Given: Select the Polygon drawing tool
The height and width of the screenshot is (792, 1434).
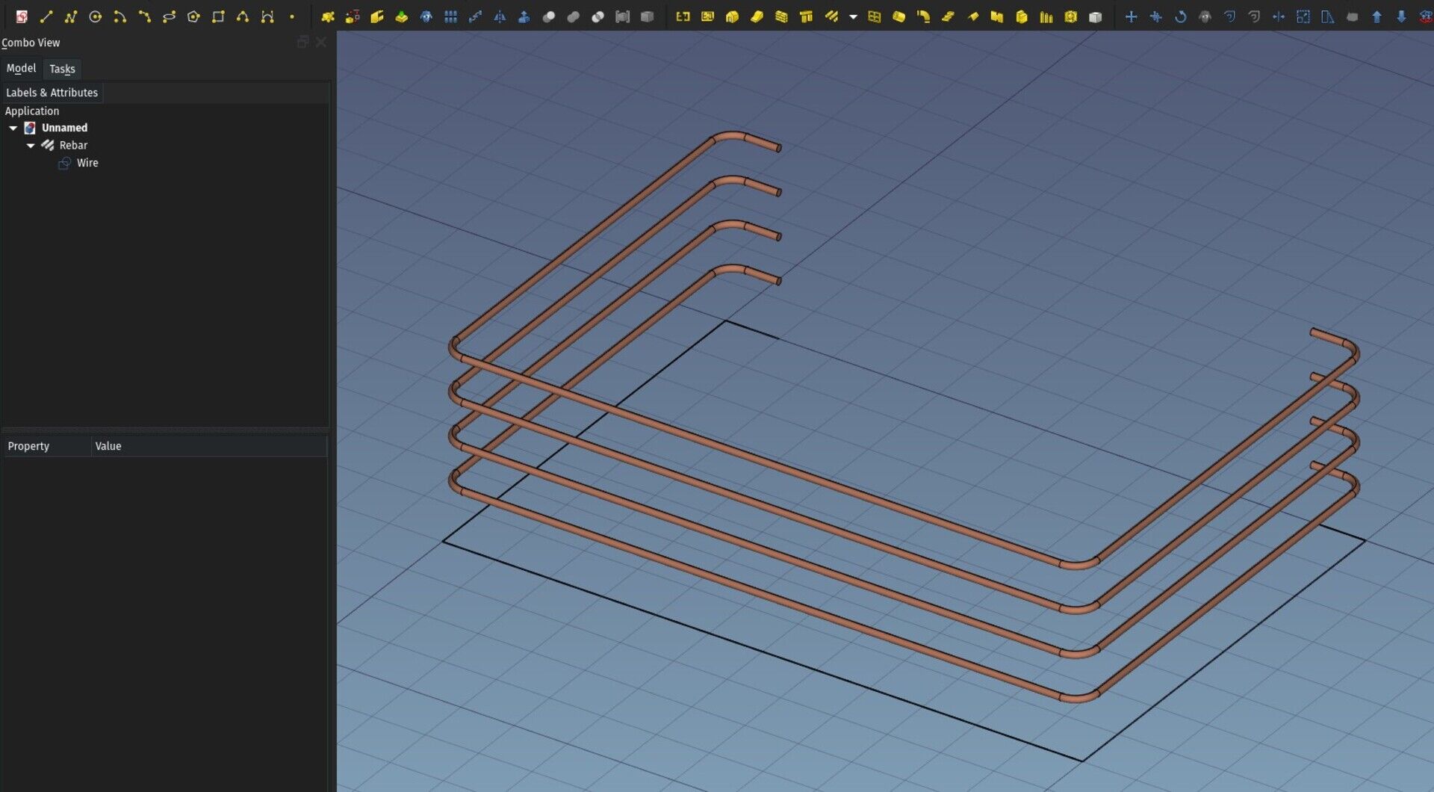Looking at the screenshot, I should pos(193,16).
